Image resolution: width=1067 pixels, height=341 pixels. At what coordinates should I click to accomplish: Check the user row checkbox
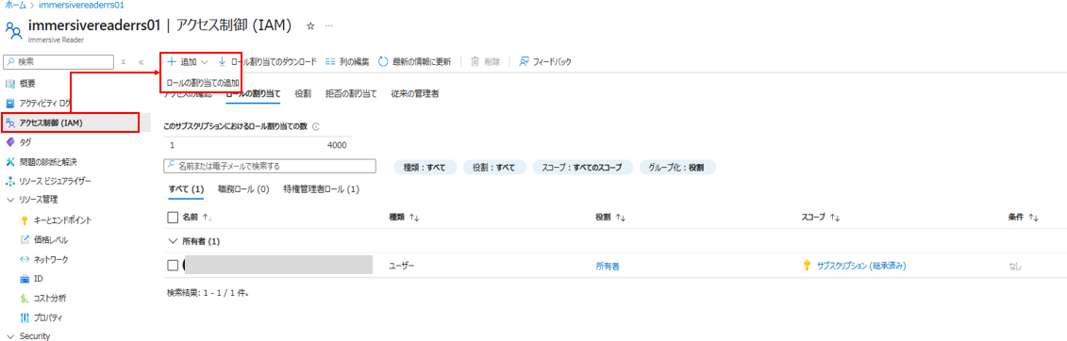coord(173,265)
